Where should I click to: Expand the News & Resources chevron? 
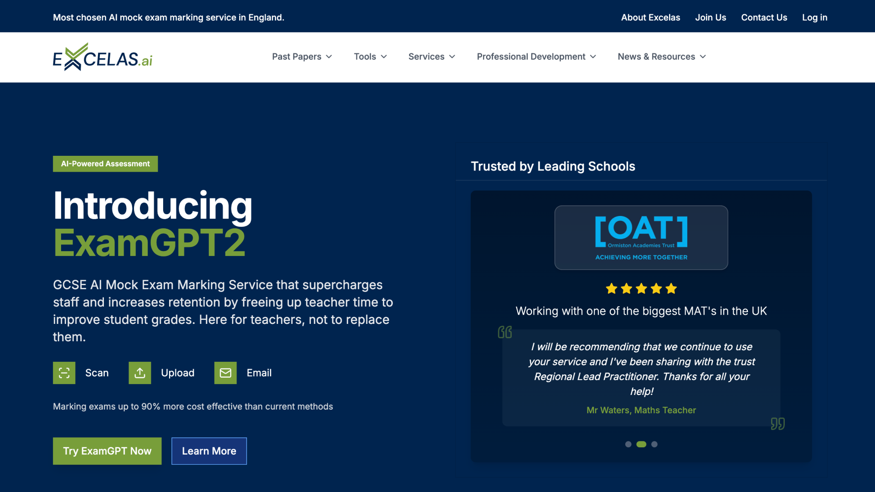point(703,57)
